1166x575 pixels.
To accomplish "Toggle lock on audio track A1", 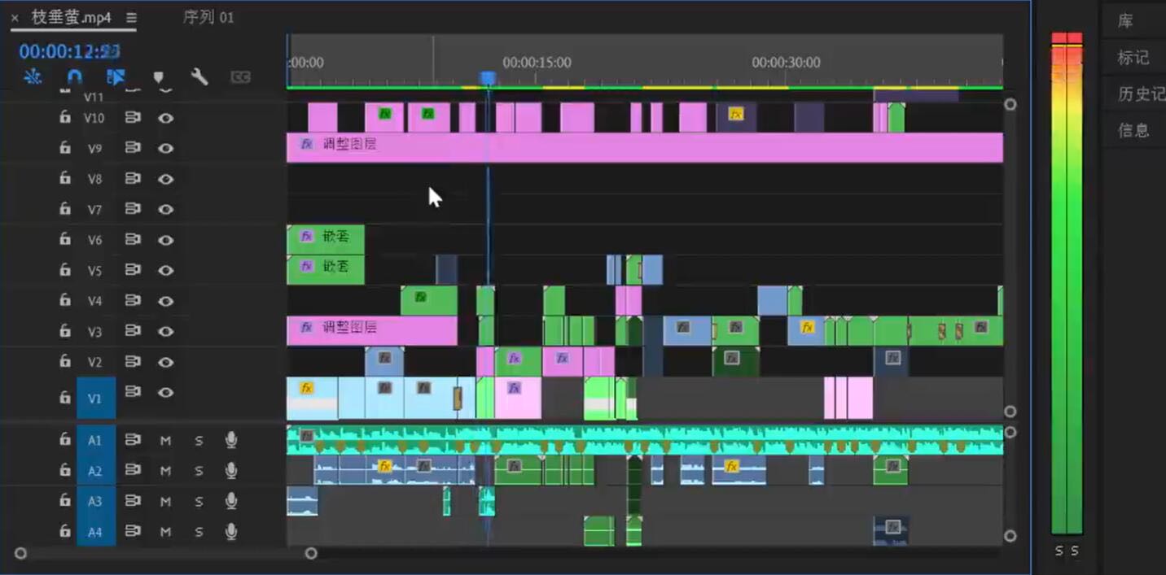I will tap(64, 439).
